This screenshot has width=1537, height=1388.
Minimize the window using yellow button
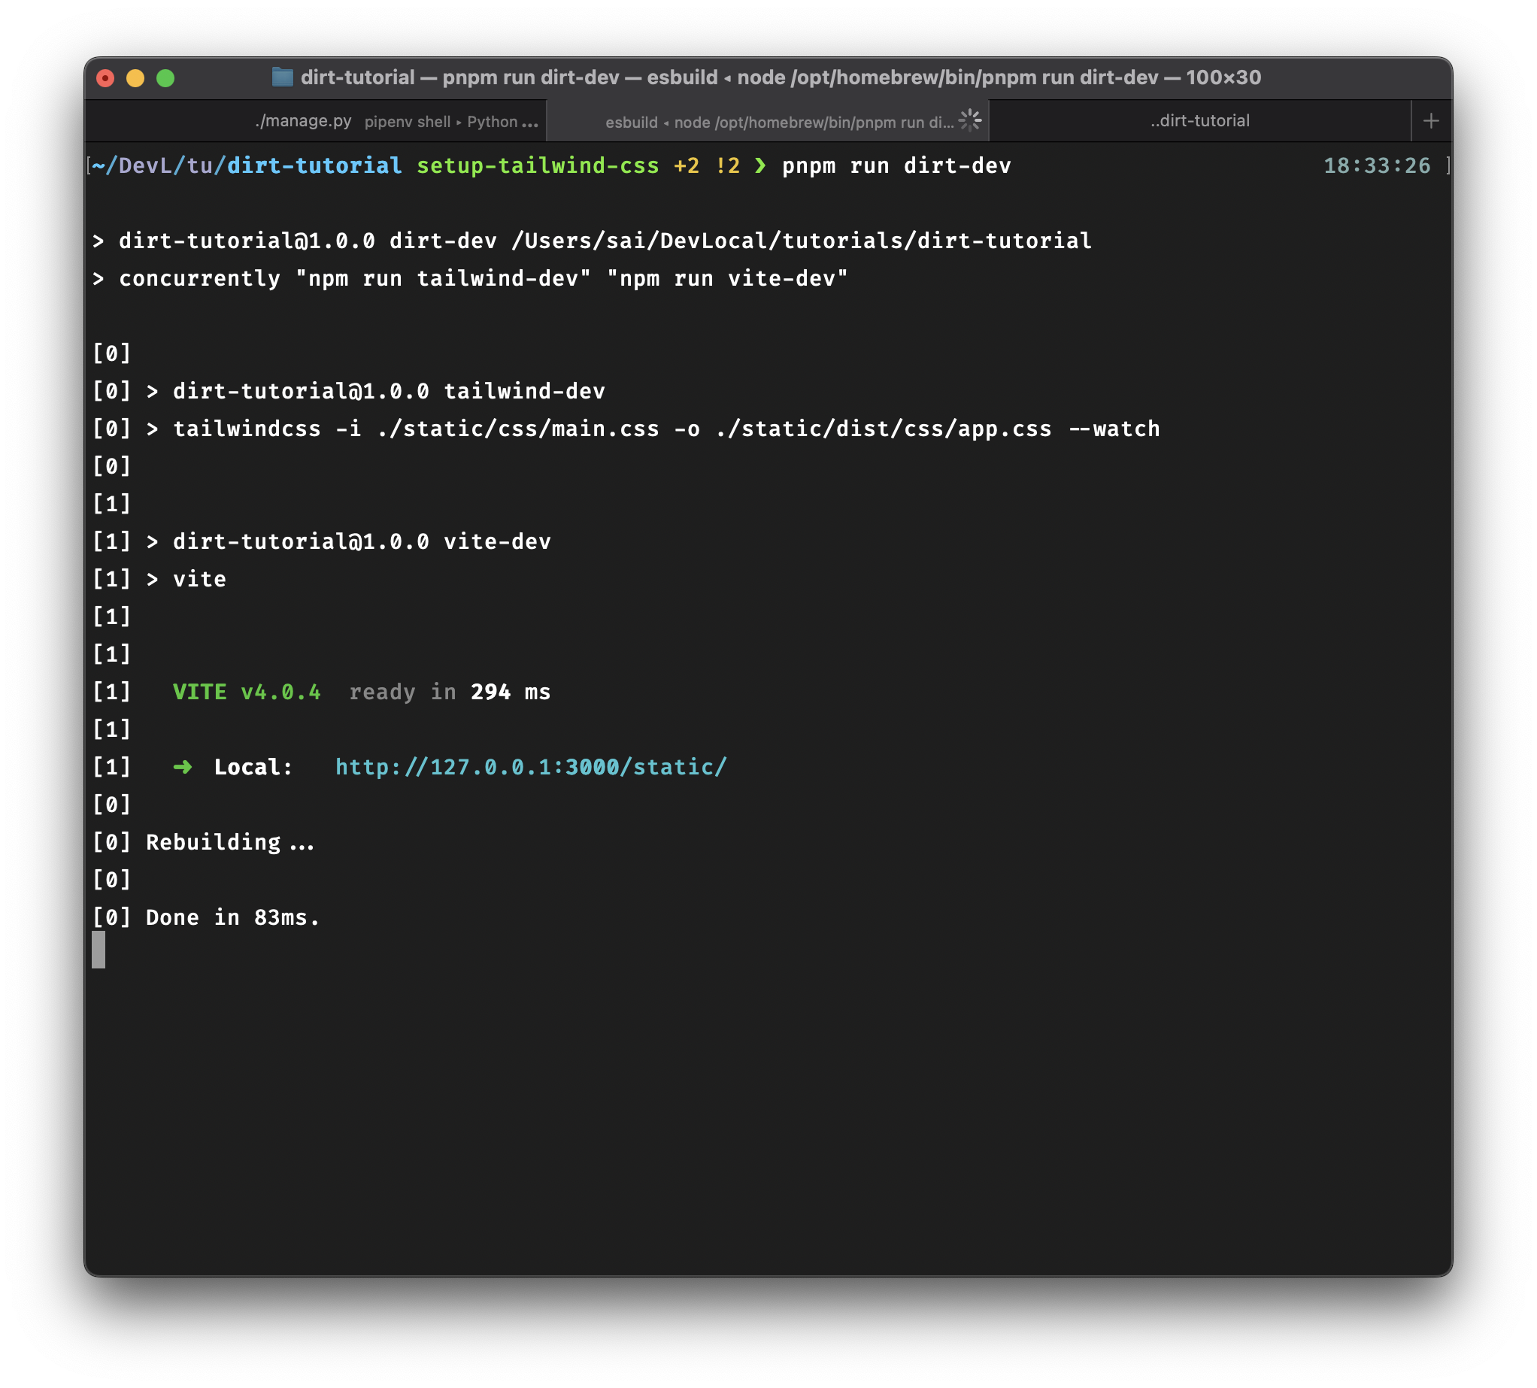point(135,77)
